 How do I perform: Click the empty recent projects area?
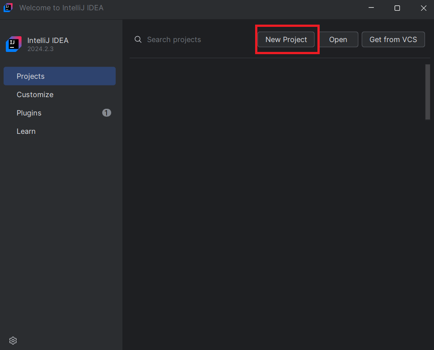(273, 201)
